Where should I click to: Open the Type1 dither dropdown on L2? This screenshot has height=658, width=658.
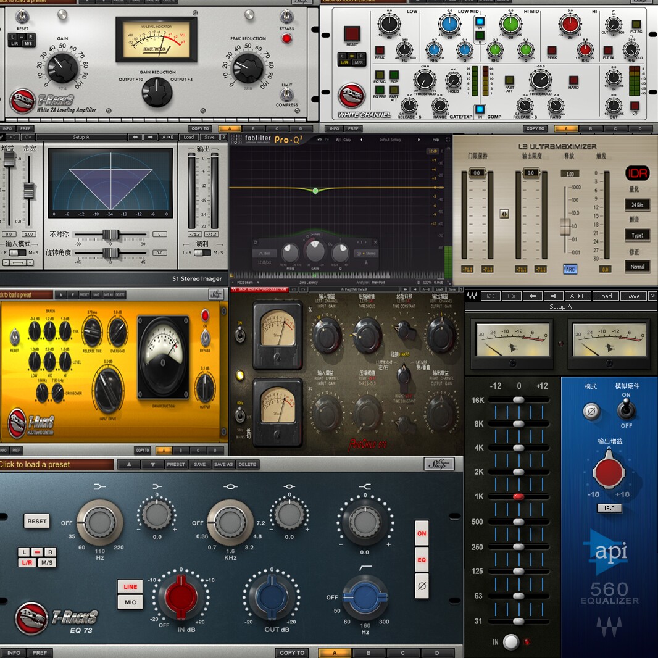[x=637, y=235]
